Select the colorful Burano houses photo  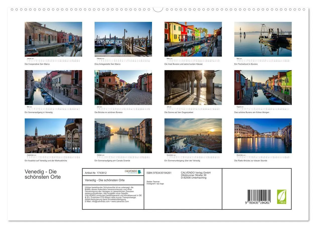(x=193, y=39)
